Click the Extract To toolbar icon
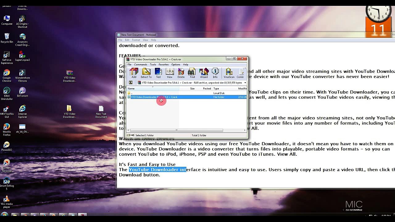 click(146, 73)
